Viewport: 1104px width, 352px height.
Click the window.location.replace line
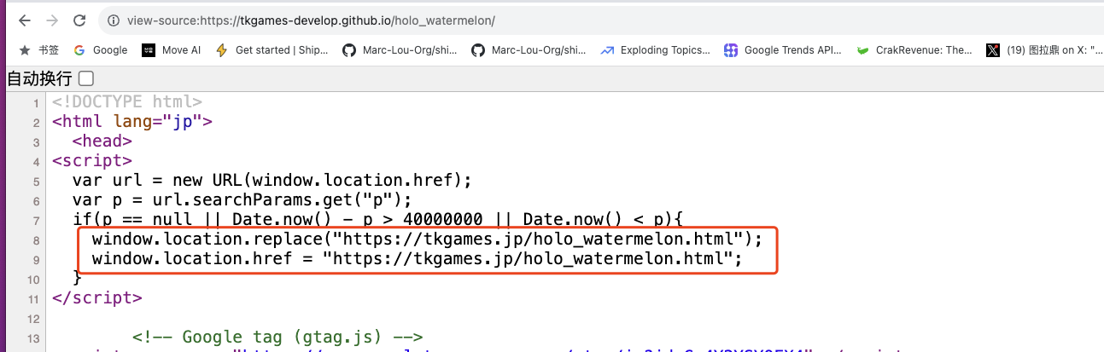click(x=427, y=239)
